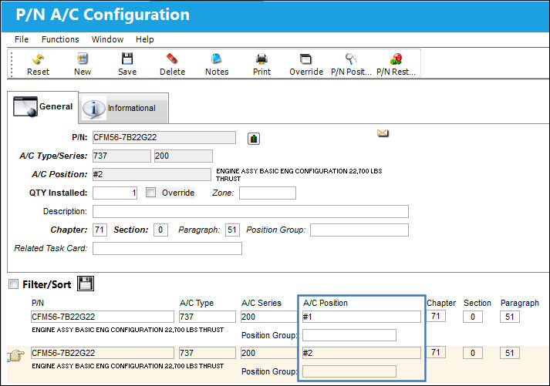Select the Chapter 71 cell in #1 row
The image size is (550, 386).
click(x=436, y=316)
